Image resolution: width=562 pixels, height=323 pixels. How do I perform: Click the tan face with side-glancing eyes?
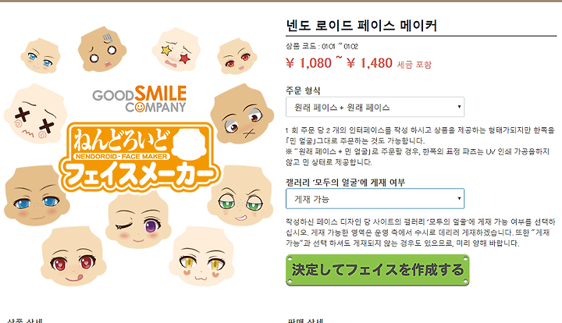242,113
